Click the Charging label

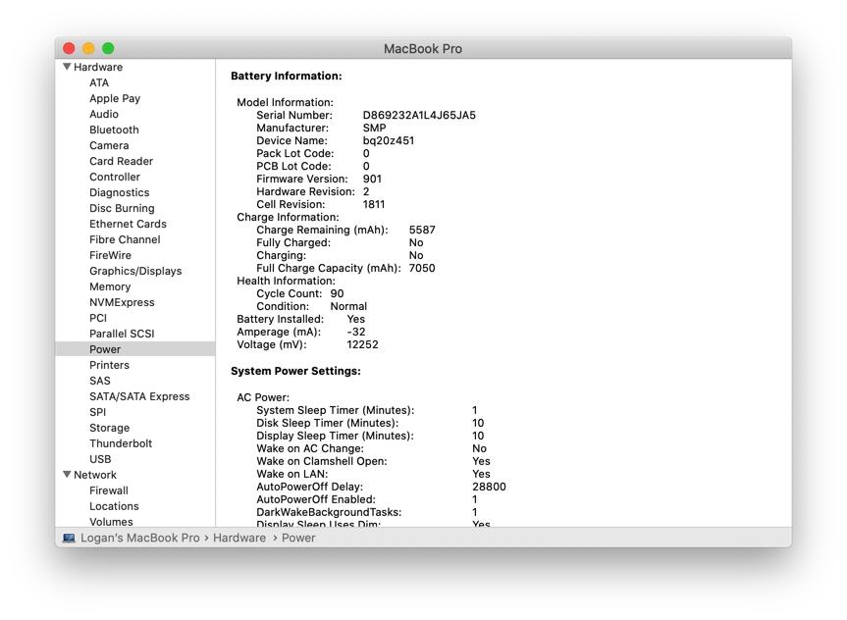pyautogui.click(x=281, y=255)
